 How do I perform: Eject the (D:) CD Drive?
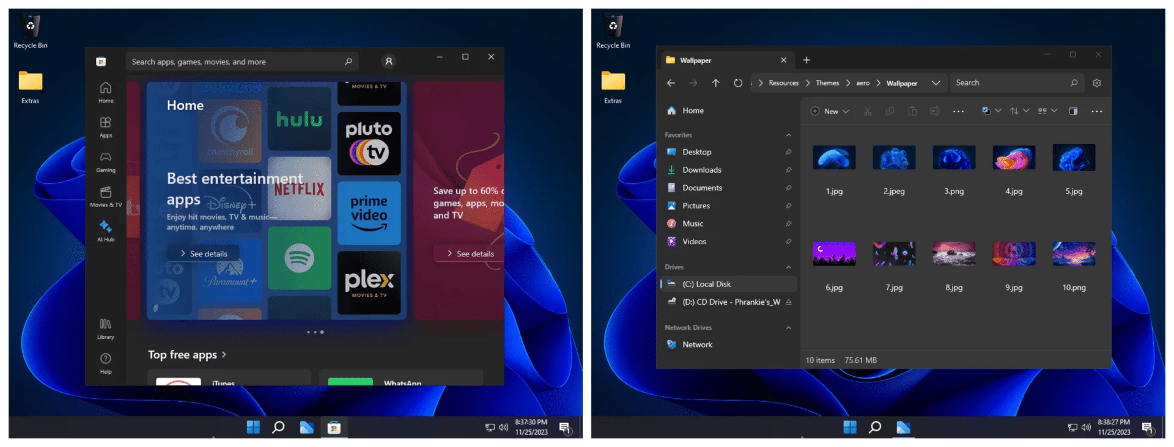[x=789, y=302]
